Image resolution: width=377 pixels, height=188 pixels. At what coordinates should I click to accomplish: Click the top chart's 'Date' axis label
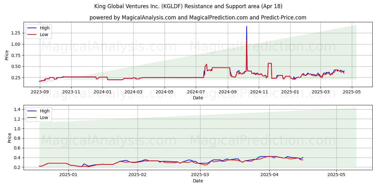[198, 98]
